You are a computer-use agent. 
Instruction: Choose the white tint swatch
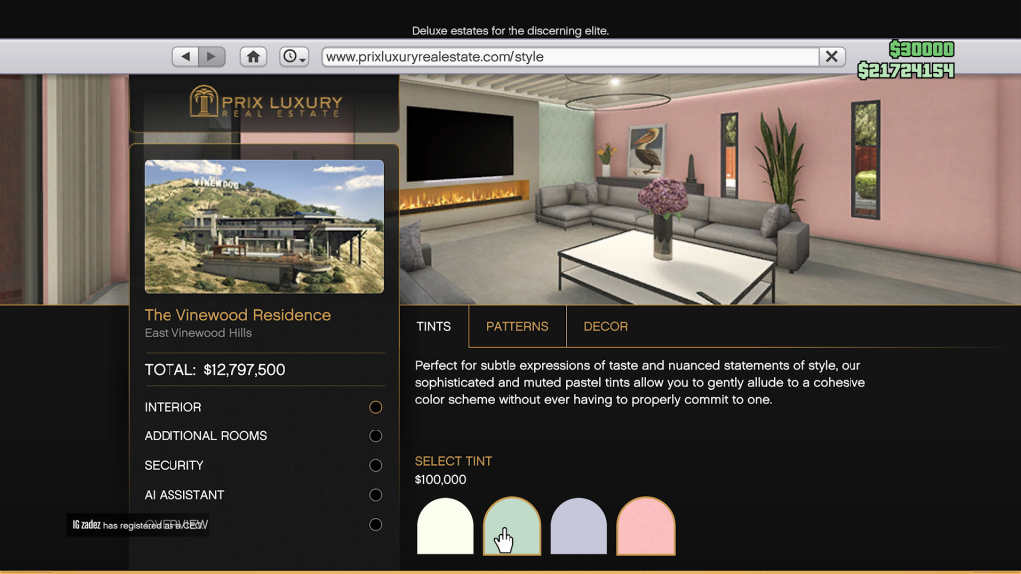click(445, 527)
